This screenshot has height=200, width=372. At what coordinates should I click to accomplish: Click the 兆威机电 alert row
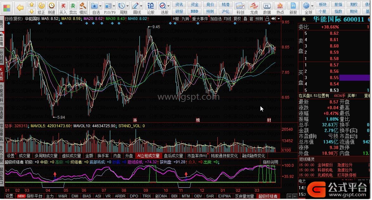tap(333, 175)
